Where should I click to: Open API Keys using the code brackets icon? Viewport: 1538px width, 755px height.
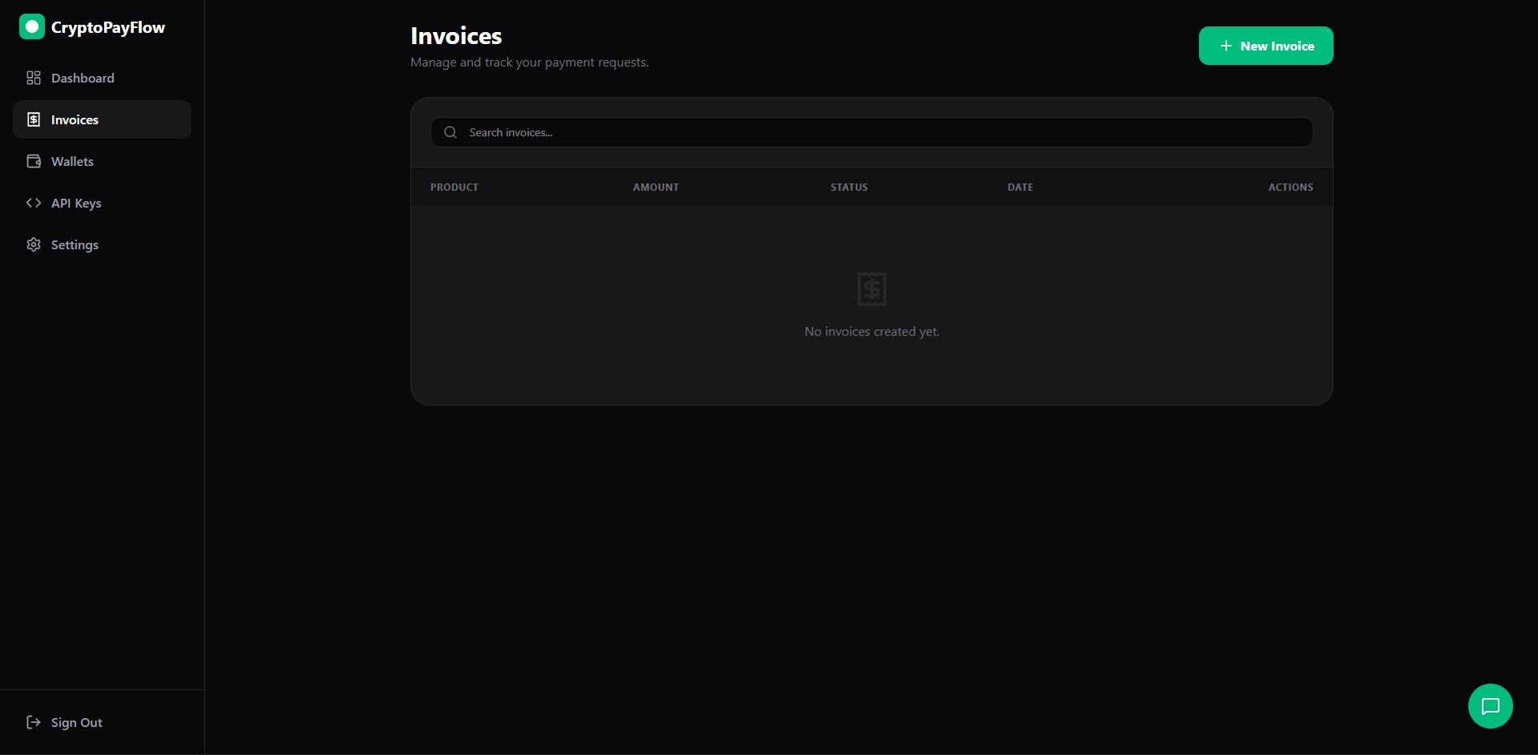pos(33,203)
